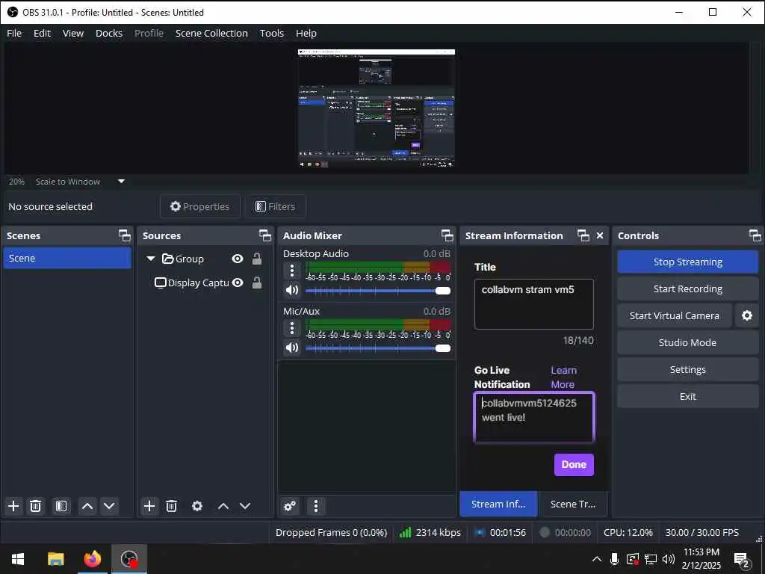
Task: Move scene down arrow
Action: (109, 506)
